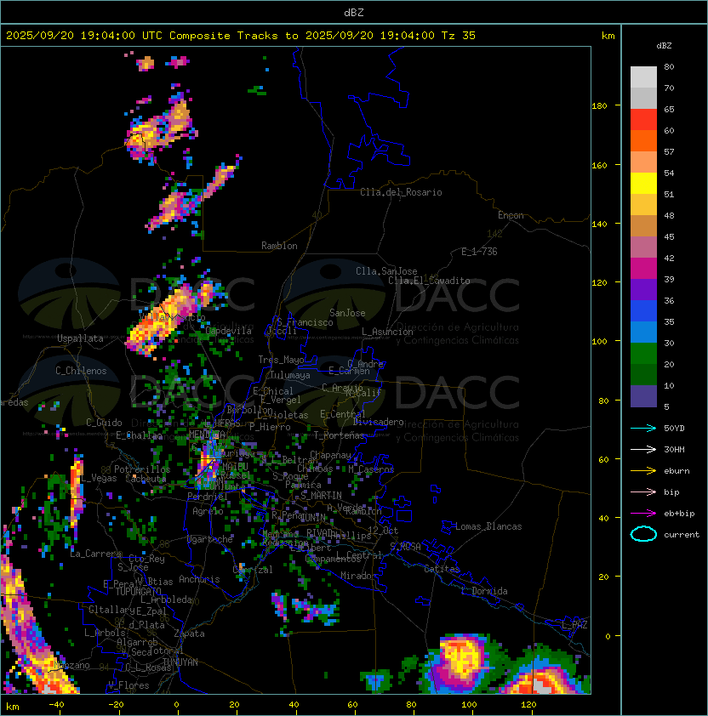Click the 'S_MARTIN' place label
The width and height of the screenshot is (708, 716).
point(321,496)
